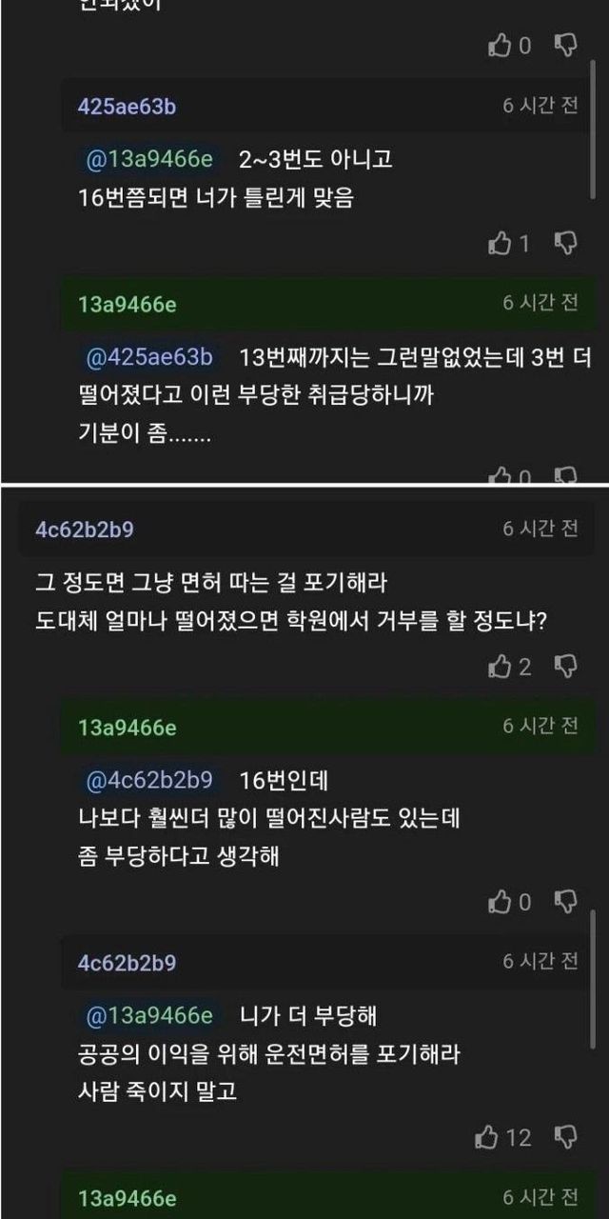
Task: Like the reply "16번쯤되면 너가 틀린게 맞음"
Action: (499, 244)
